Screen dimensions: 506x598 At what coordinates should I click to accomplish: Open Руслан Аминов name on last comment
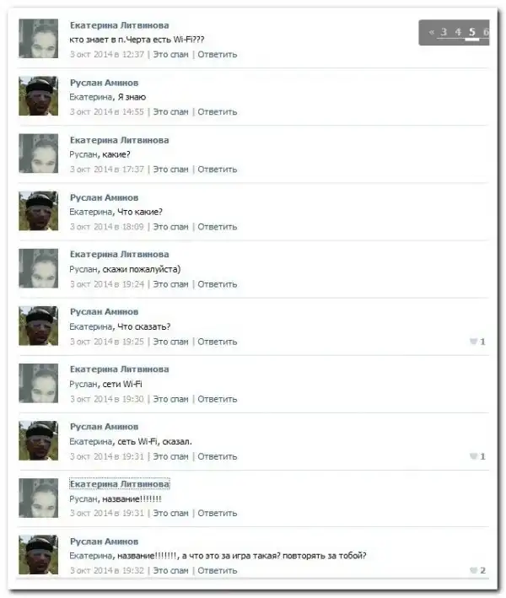tap(104, 541)
